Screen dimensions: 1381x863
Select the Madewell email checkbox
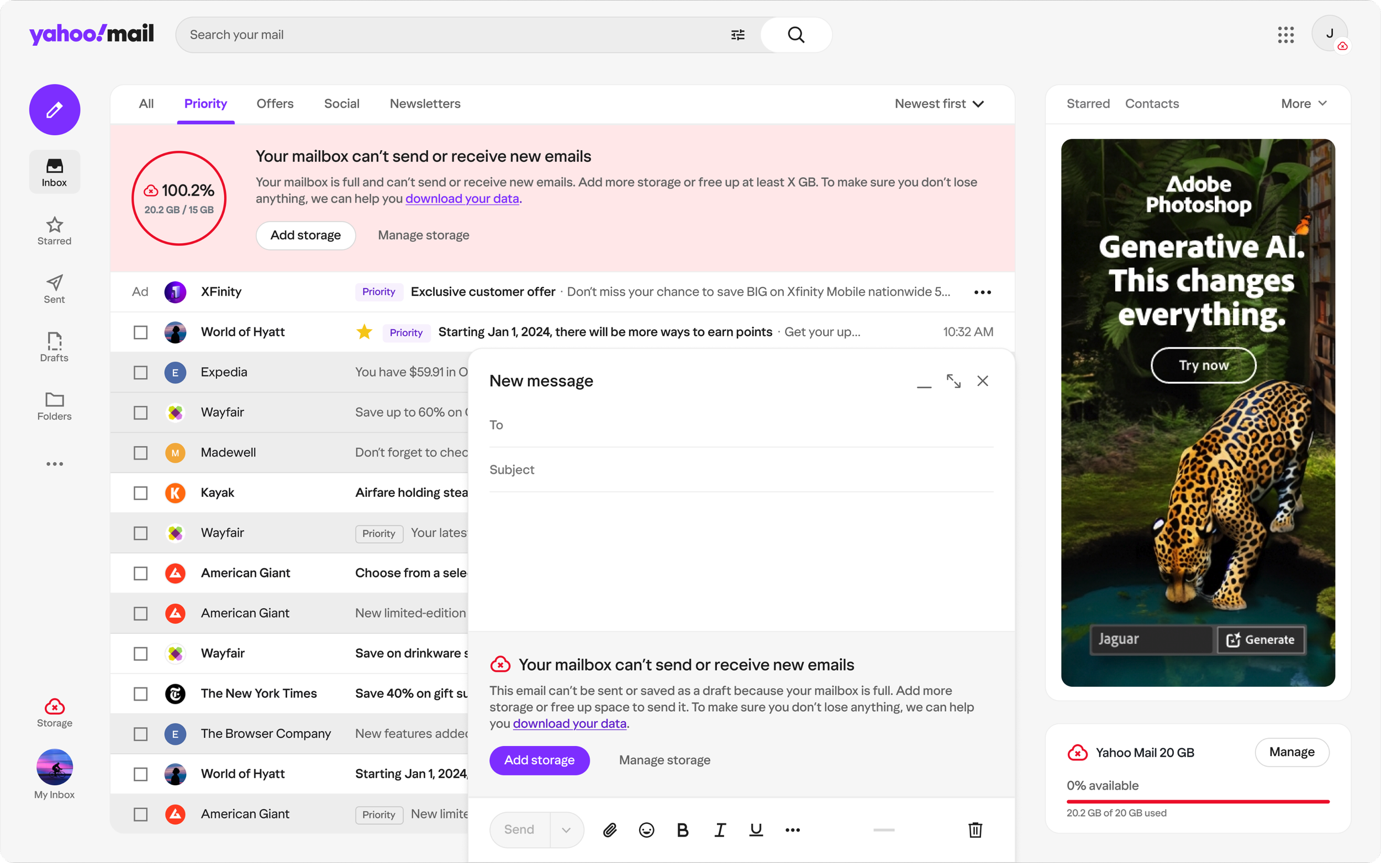tap(140, 453)
